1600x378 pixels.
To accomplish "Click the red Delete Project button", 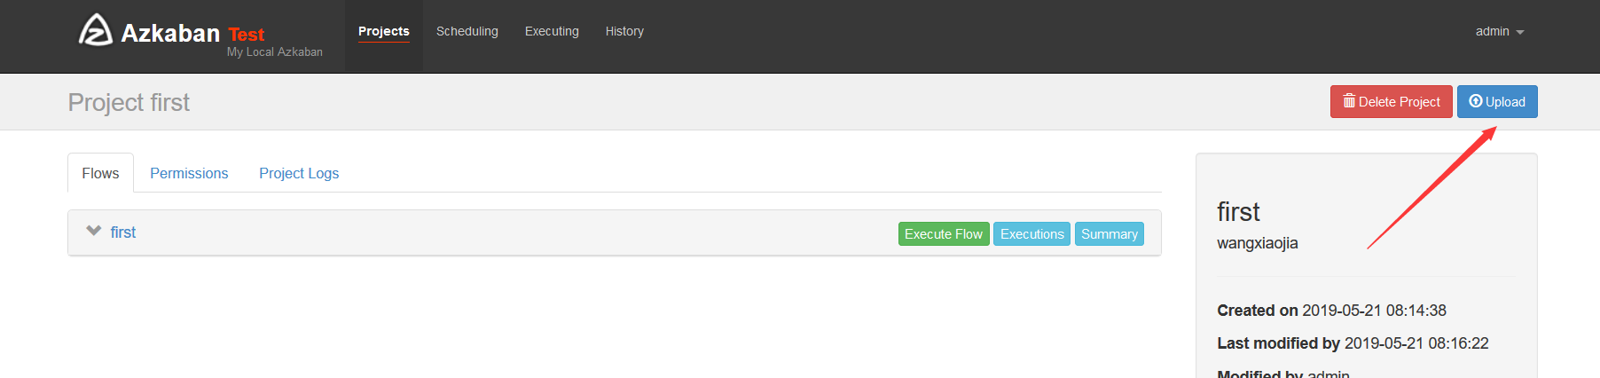I will pyautogui.click(x=1392, y=102).
